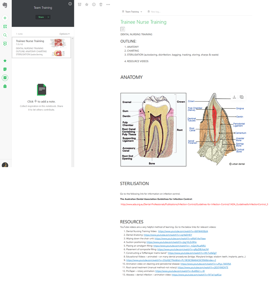275x283 pixels.
Task: Open the Notebooks icon in sidebar
Action: [5, 78]
